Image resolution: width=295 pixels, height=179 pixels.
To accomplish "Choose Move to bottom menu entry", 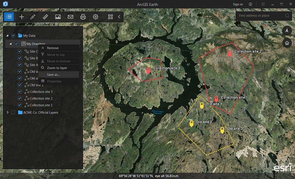I will pos(59,61).
